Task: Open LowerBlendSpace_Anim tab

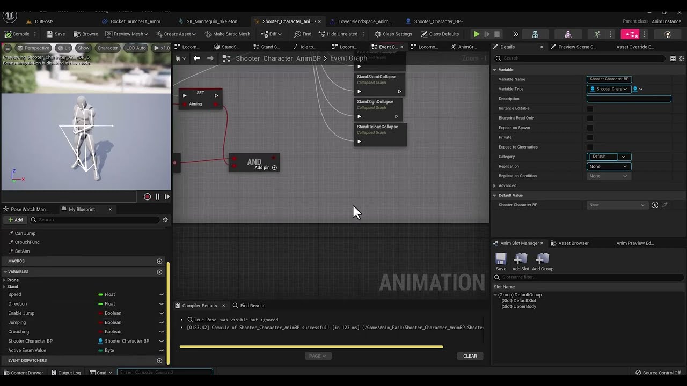Action: [364, 21]
